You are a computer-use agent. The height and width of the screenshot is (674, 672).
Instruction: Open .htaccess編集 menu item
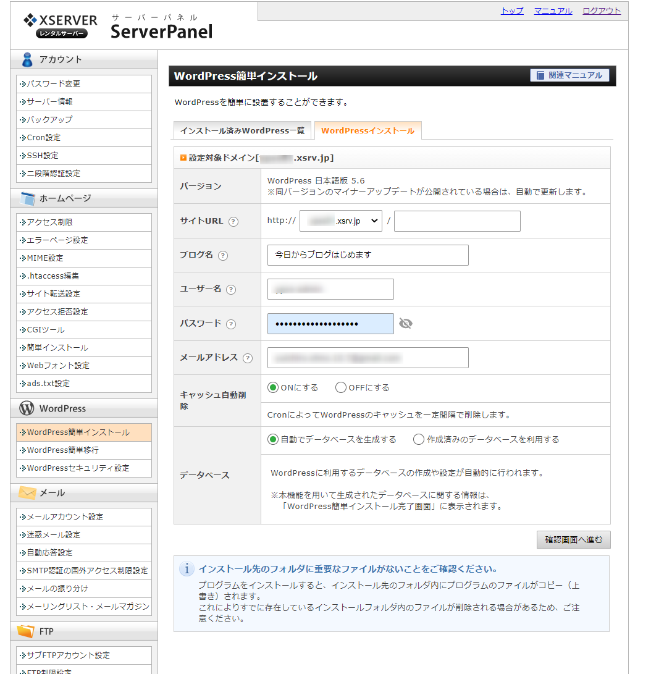coord(84,276)
